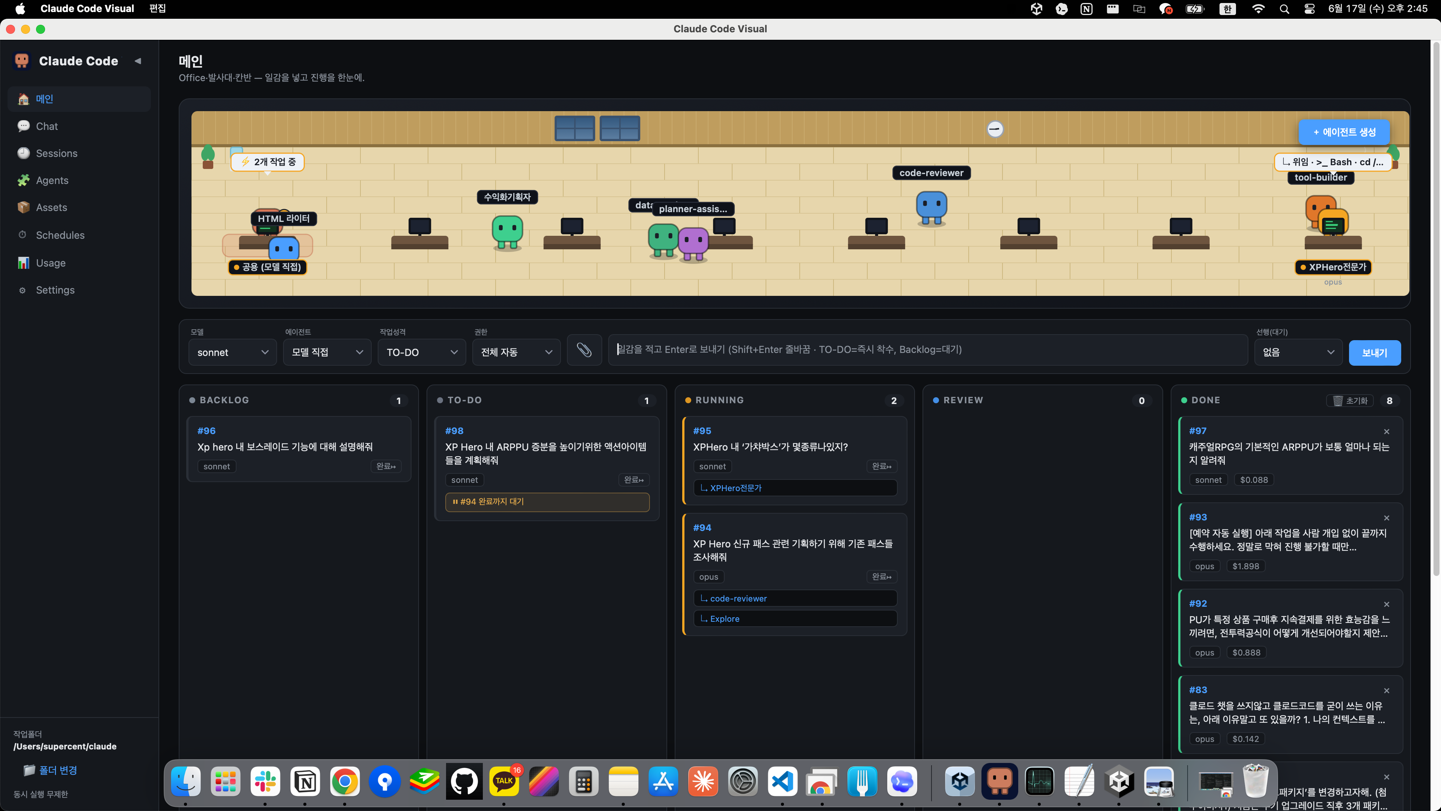The width and height of the screenshot is (1441, 811).
Task: Open GitHub Desktop in the Dock
Action: pos(464,781)
